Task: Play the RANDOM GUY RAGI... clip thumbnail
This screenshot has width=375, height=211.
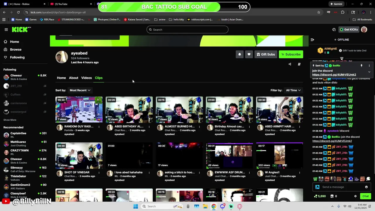Action: 79,110
